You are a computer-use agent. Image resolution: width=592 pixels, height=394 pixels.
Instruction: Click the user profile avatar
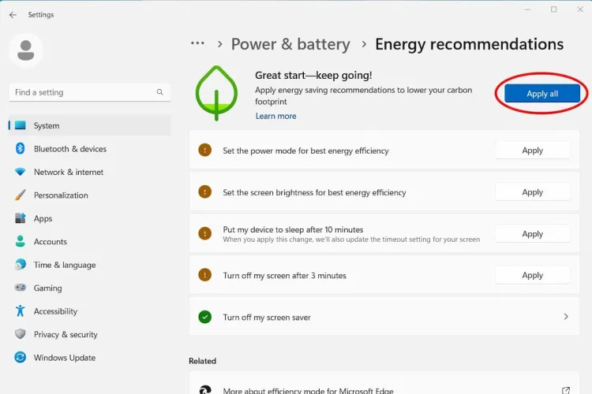pos(26,50)
